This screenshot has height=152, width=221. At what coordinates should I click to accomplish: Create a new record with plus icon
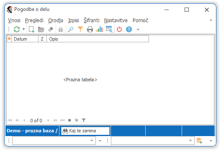point(31,29)
